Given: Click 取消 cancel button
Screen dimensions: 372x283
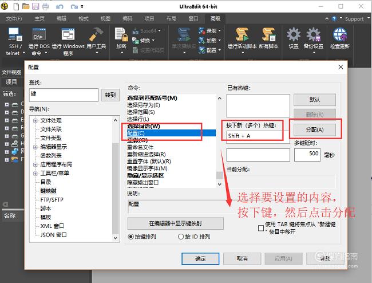Looking at the screenshot, I should click(242, 258).
